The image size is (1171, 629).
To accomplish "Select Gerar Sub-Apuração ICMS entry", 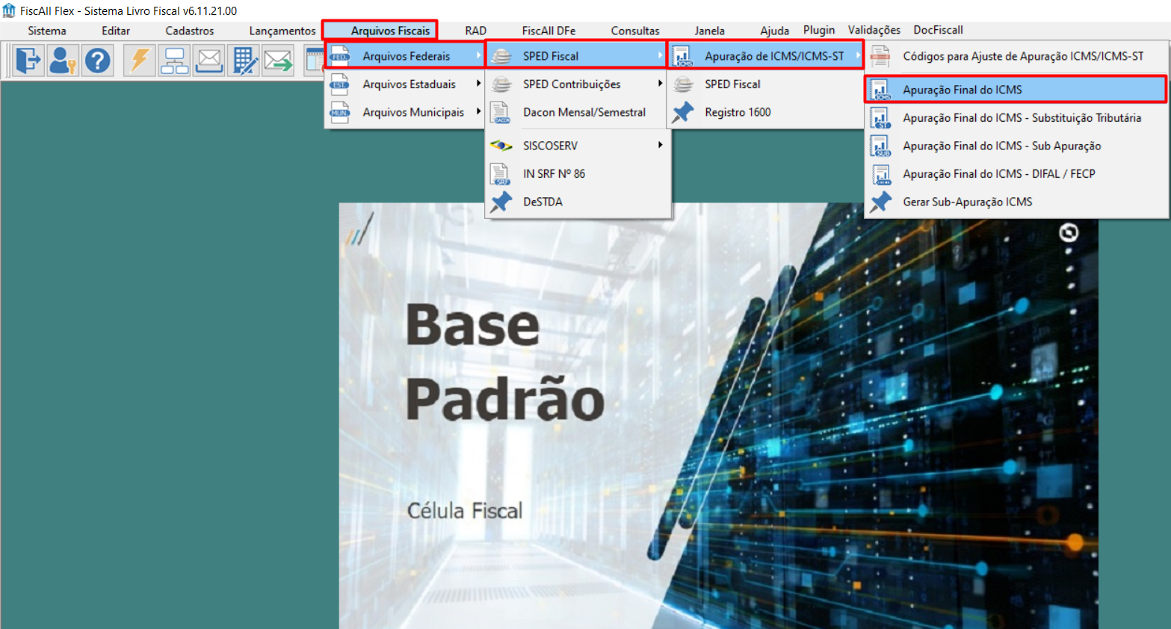I will [1016, 202].
